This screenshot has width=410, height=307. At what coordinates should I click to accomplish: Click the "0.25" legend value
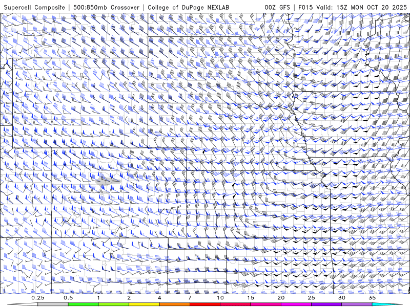[x=38, y=298]
